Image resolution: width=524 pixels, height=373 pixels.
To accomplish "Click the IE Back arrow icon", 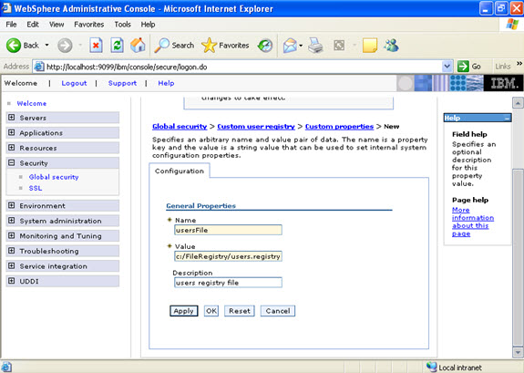I will pyautogui.click(x=14, y=46).
